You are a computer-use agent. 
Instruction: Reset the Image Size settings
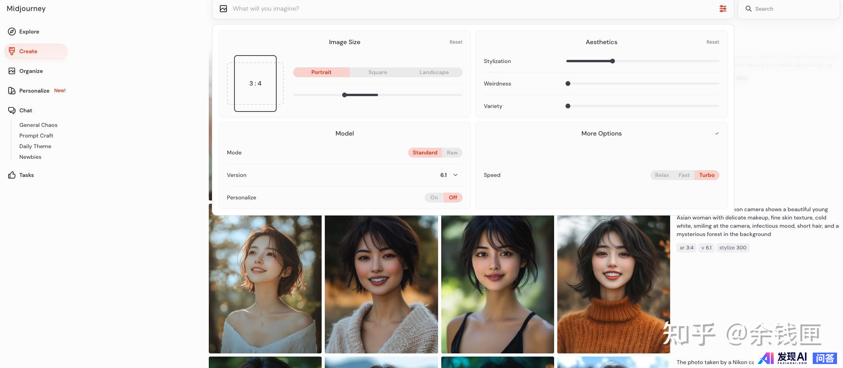click(x=455, y=42)
